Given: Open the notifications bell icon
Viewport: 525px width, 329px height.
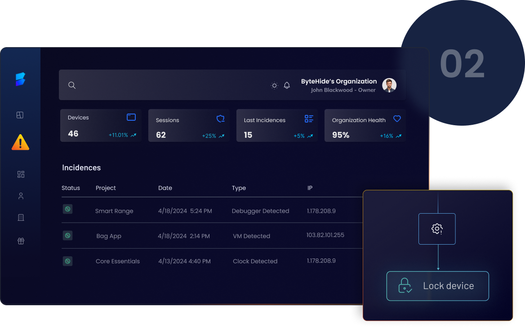Looking at the screenshot, I should point(287,85).
